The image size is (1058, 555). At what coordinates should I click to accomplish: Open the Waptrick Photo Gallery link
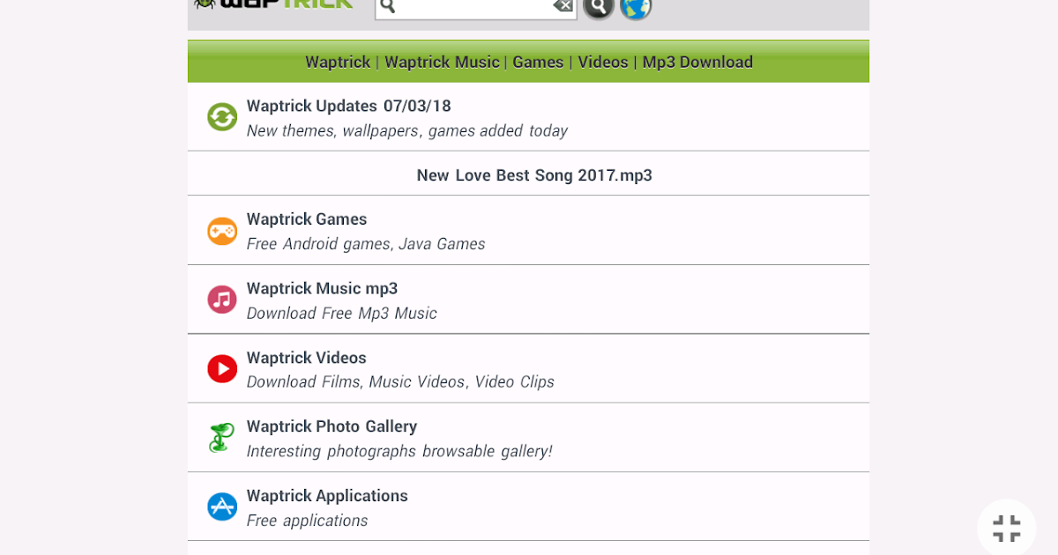click(x=332, y=427)
